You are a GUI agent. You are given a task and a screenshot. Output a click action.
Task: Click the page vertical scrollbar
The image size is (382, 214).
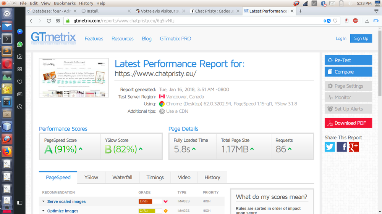click(x=380, y=63)
